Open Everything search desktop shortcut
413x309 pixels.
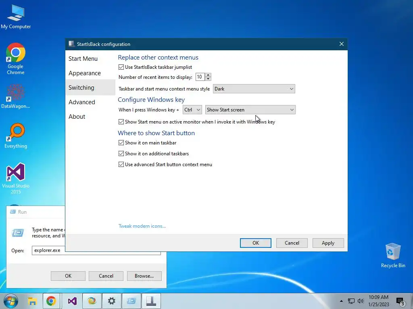coord(16,136)
